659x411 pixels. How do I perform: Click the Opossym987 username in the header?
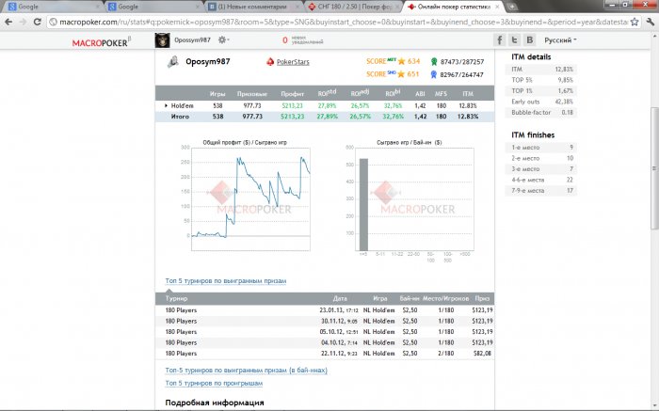click(192, 40)
